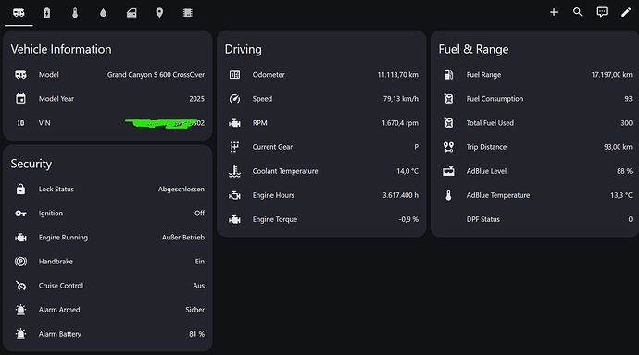Click the 'Außer Betrieb' engine state
The height and width of the screenshot is (355, 639).
[183, 238]
